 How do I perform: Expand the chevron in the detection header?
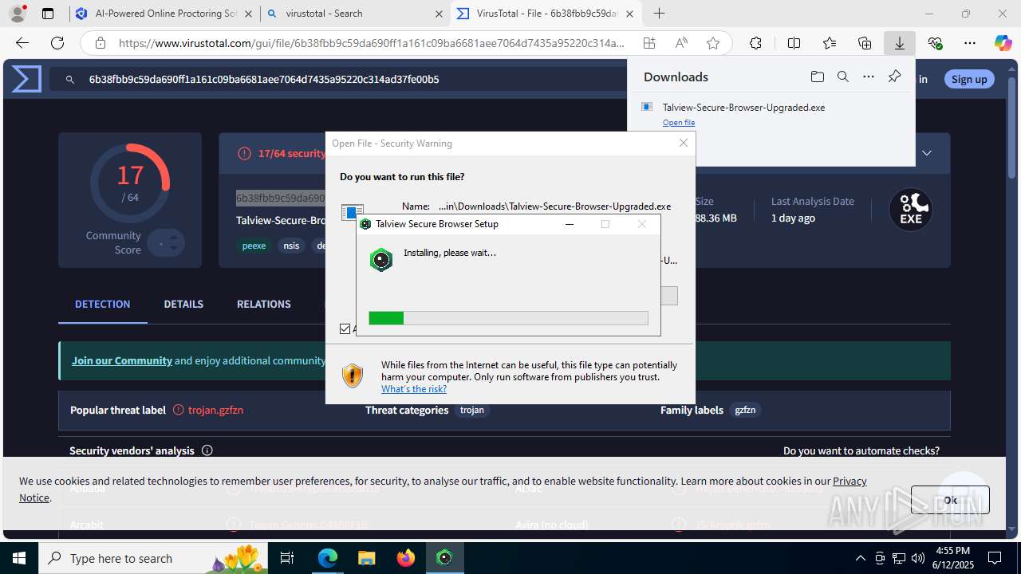[x=926, y=153]
